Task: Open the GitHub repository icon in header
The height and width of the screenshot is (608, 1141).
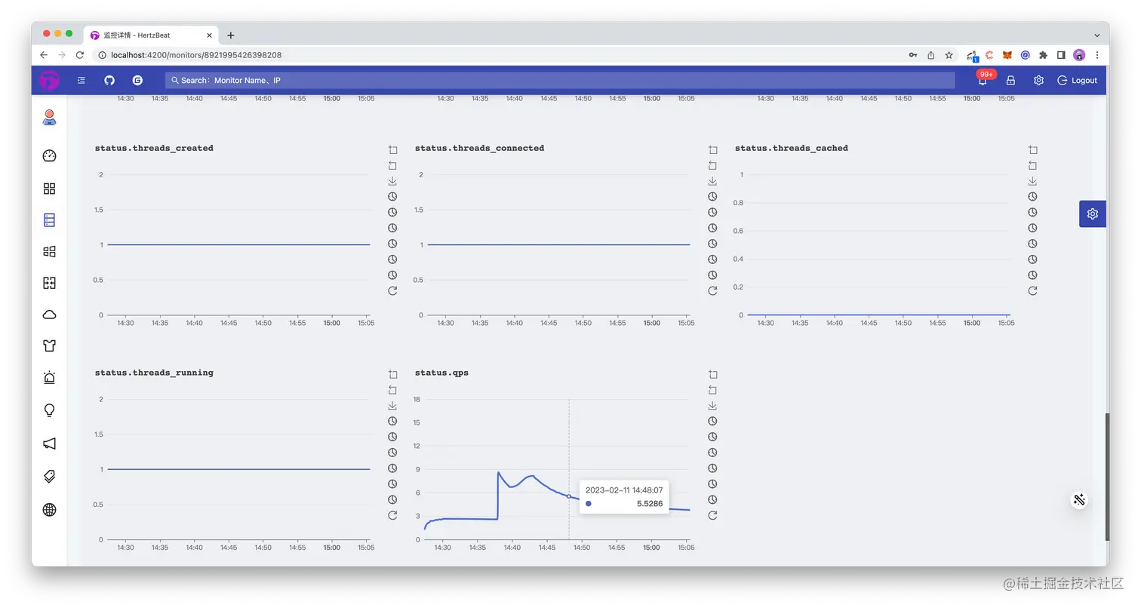Action: point(109,80)
